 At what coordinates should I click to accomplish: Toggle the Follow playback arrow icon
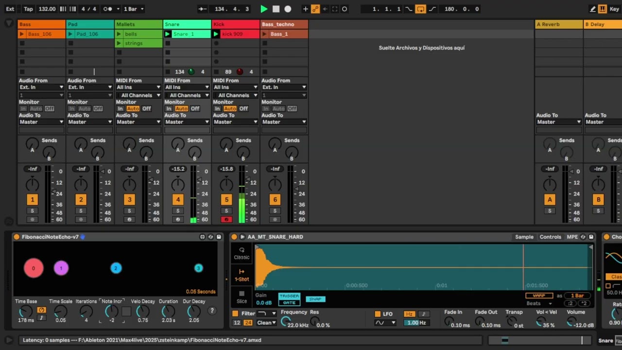203,9
